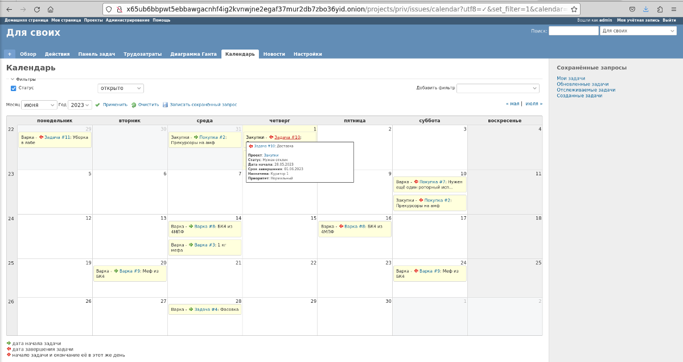Open Firefox downloads panel
This screenshot has height=362, width=683.
coord(646,9)
